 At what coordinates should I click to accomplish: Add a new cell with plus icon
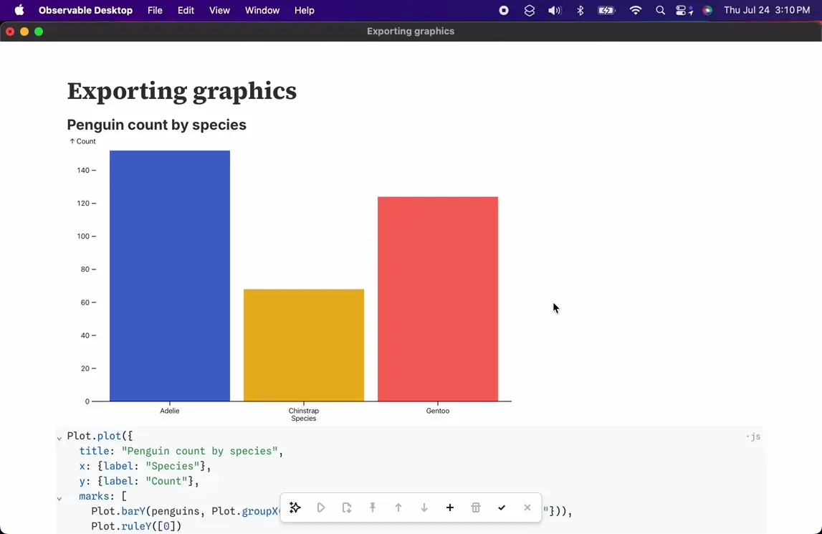[x=450, y=507]
